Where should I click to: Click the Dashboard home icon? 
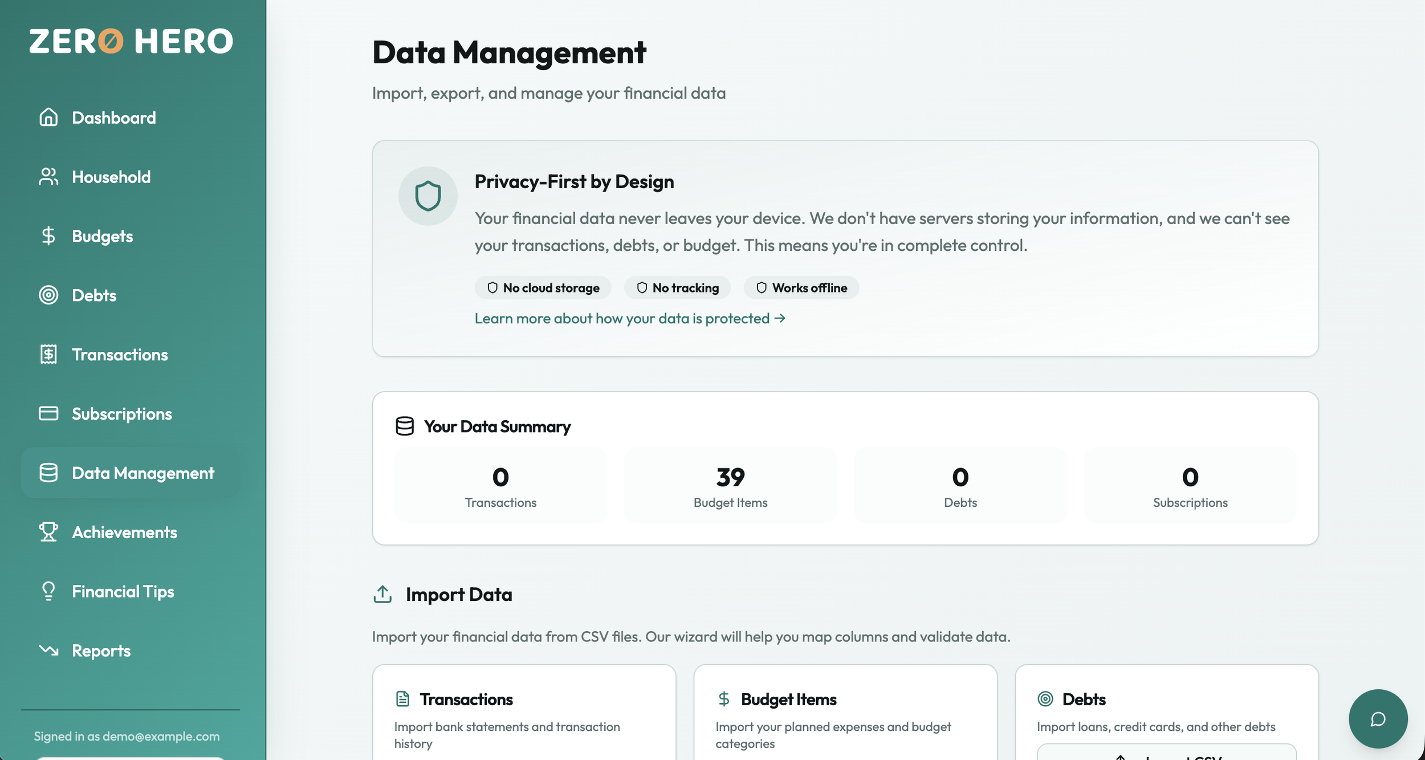click(48, 117)
